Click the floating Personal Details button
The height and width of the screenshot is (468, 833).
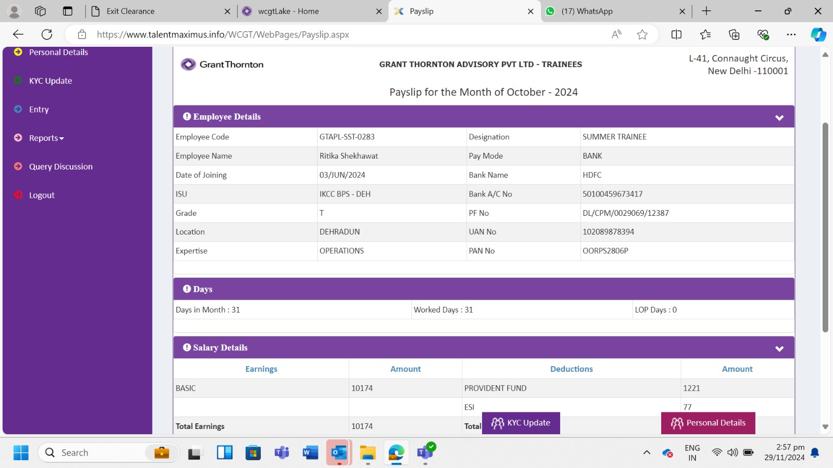[708, 423]
